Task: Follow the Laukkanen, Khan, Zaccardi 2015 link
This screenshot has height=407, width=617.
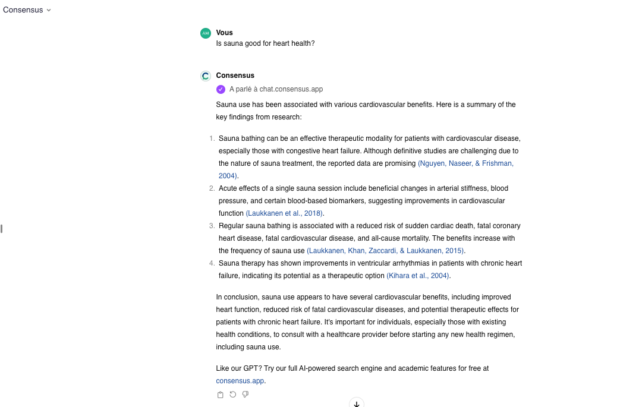Action: pos(385,251)
